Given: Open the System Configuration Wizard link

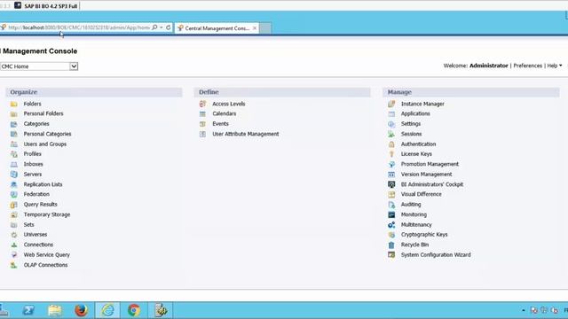Looking at the screenshot, I should pos(436,255).
